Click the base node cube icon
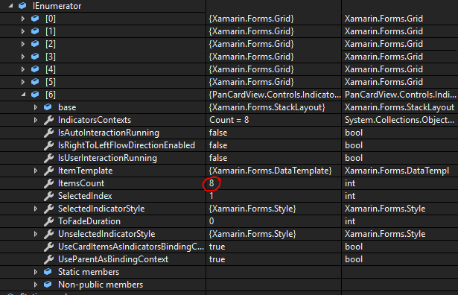Screen dimensions: 458x295 48,107
